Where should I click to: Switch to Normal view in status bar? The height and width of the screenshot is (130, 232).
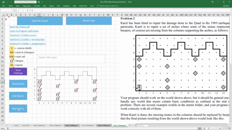(x=200, y=129)
